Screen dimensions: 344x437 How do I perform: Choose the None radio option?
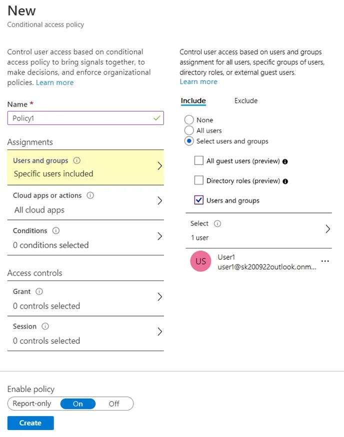pos(189,119)
